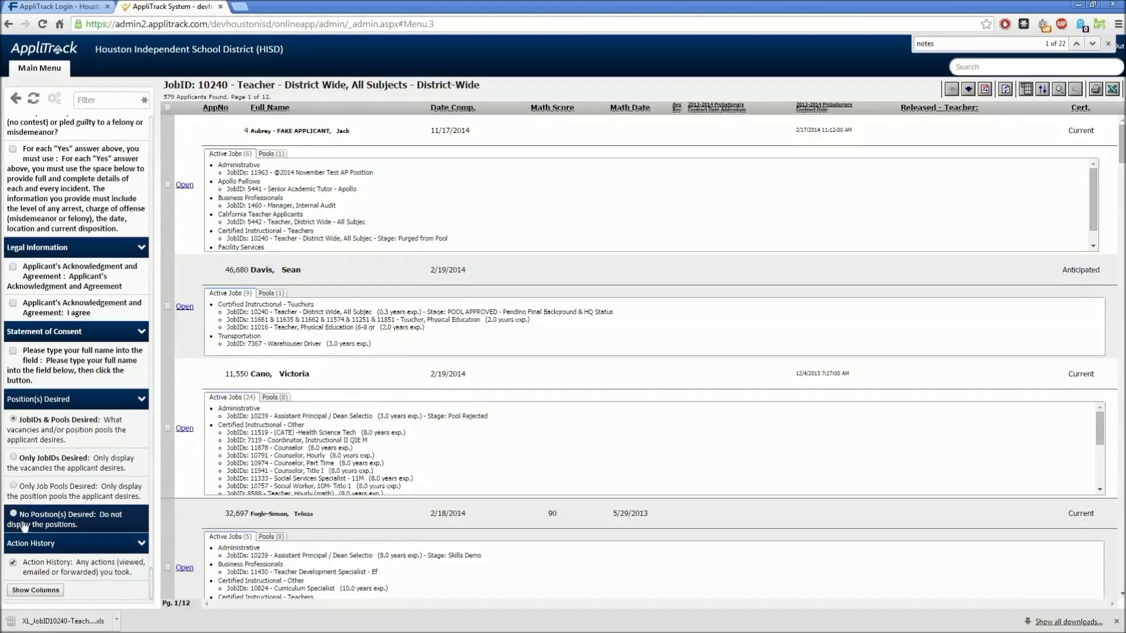The width and height of the screenshot is (1126, 633).
Task: Switch to the Pools (1) tab for Aubrey
Action: point(271,153)
